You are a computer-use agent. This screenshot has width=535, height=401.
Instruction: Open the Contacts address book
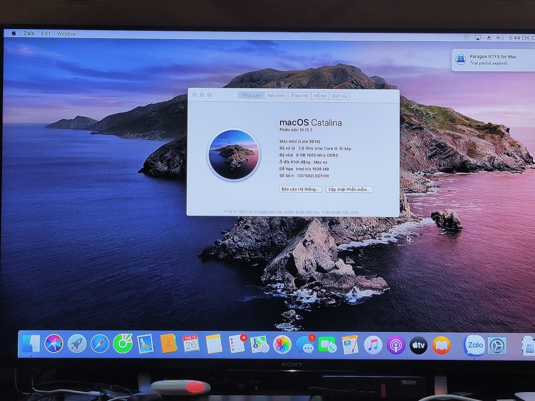coord(169,344)
